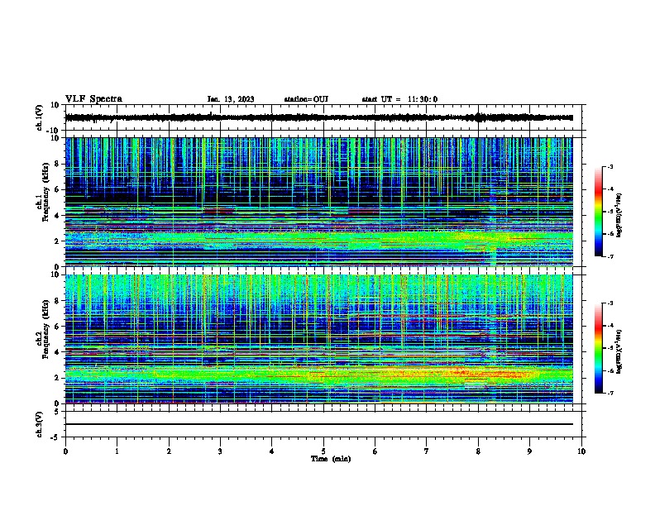Click ch.2 spectrogram "2" kHz tick label
655x506 pixels.
(58, 378)
